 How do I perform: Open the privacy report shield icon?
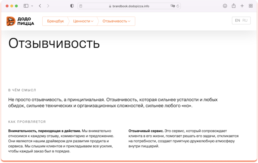pos(72,6)
